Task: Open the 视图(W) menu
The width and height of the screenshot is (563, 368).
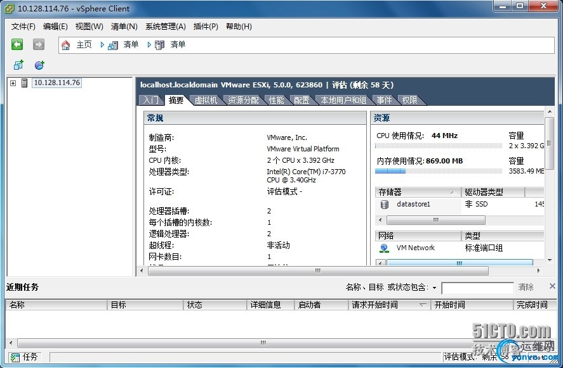Action: [x=89, y=27]
